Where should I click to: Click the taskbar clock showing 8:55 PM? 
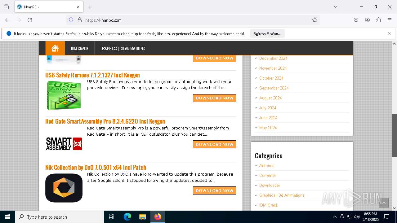coord(370,217)
